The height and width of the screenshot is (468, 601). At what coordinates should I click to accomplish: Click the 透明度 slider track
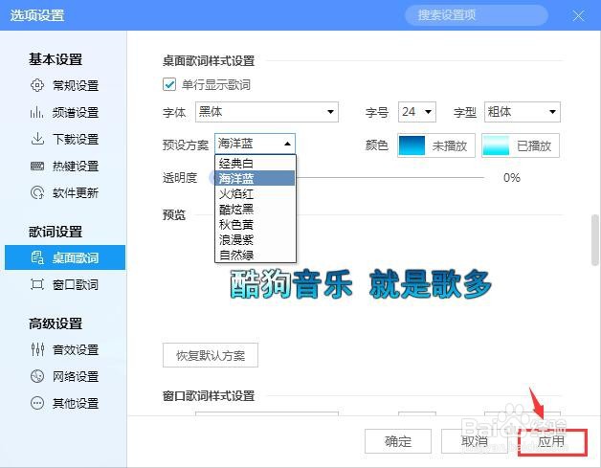390,177
